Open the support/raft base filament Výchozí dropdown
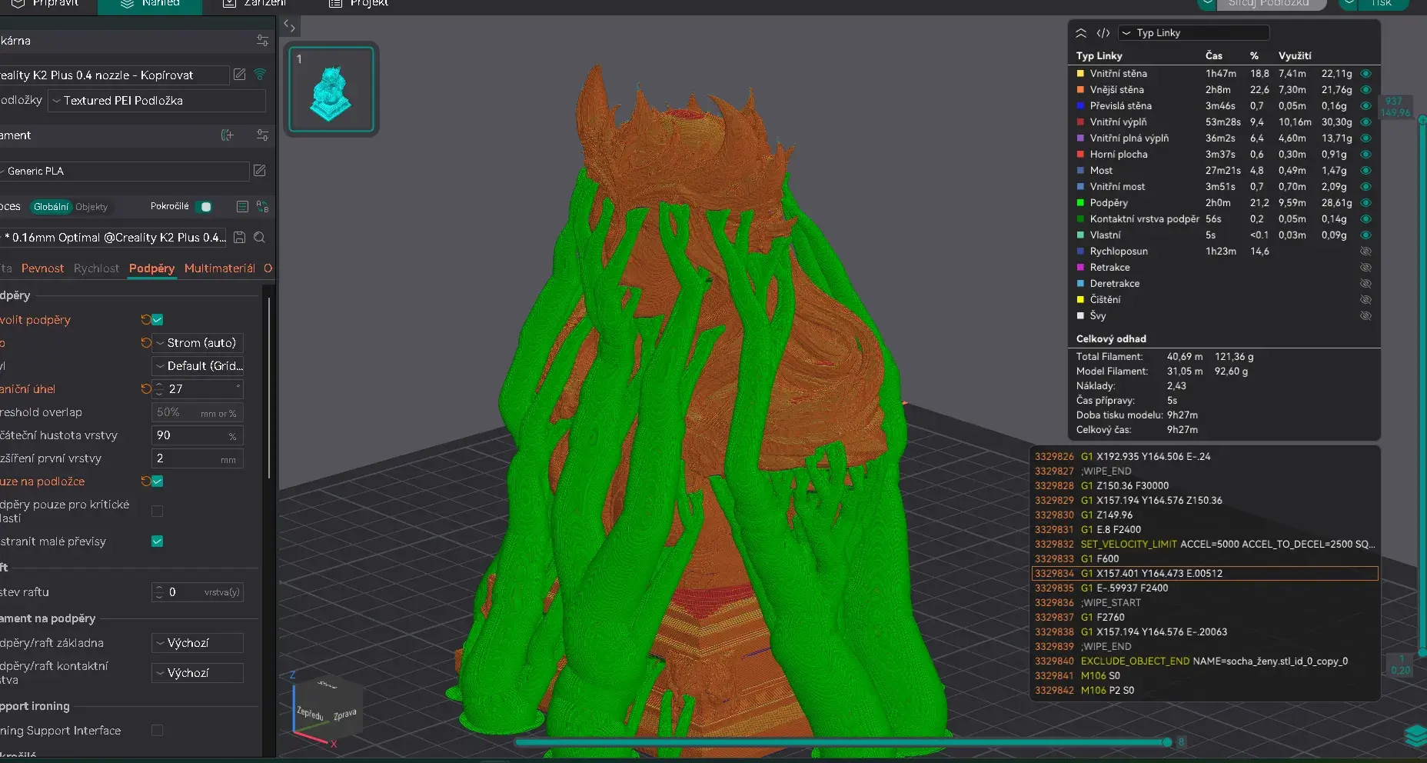 click(198, 642)
